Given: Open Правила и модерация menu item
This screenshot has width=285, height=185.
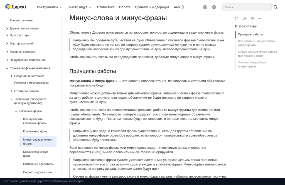Looking at the screenshot, I should pyautogui.click(x=152, y=7).
